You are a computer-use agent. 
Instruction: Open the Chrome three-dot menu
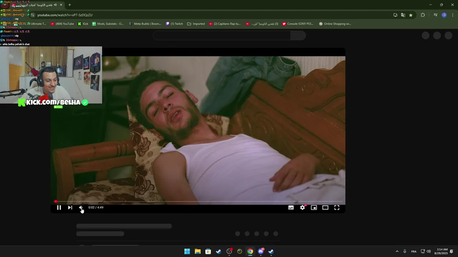coord(453,15)
